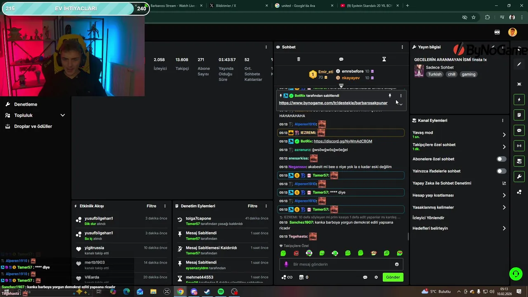Click the green headset support button
Viewport: 528px width, 297px height.
(515, 273)
